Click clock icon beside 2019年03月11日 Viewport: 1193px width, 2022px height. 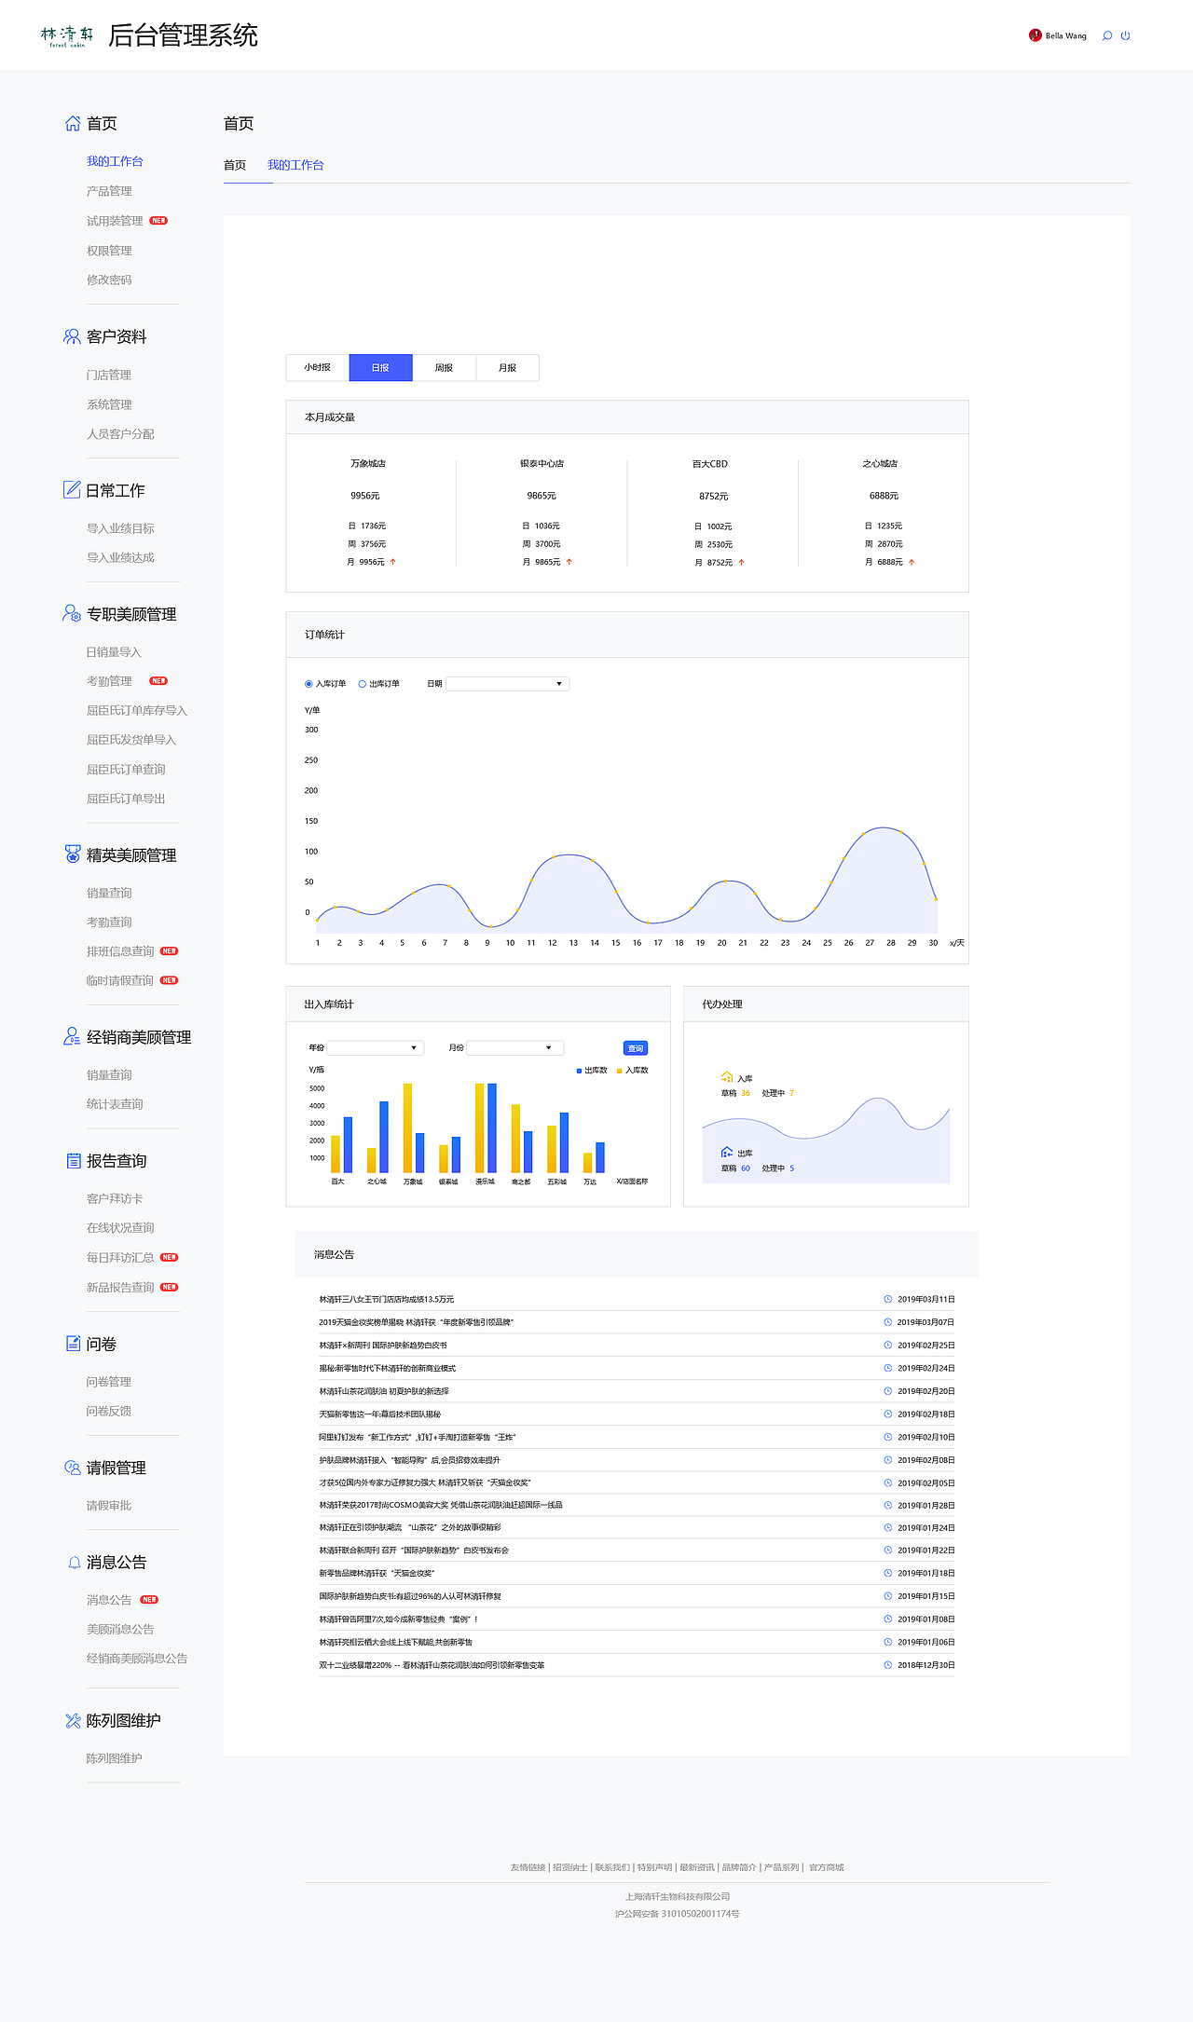[887, 1298]
